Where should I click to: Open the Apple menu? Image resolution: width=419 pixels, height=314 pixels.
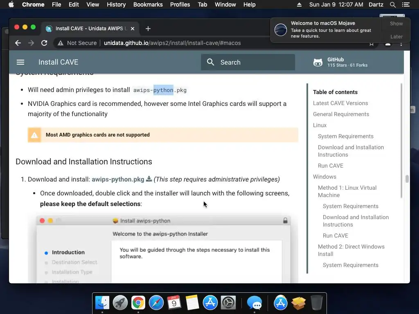[x=11, y=4]
